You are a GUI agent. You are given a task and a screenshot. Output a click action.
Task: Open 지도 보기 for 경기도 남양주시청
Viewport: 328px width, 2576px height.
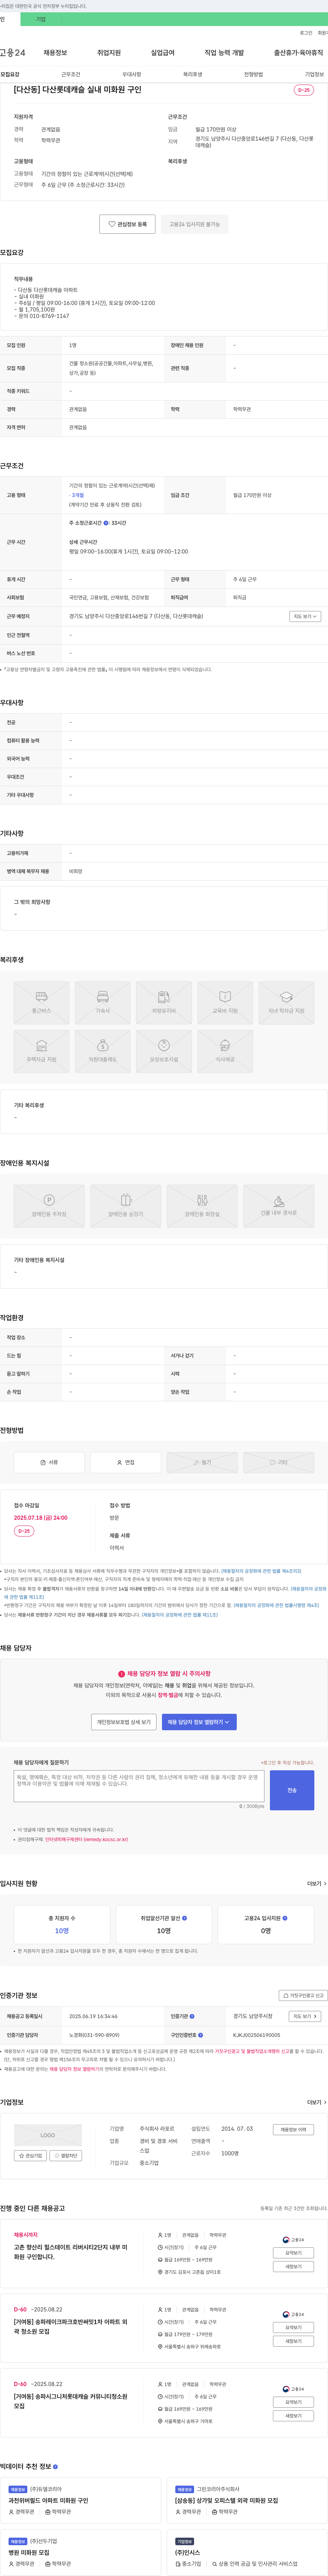305,2016
